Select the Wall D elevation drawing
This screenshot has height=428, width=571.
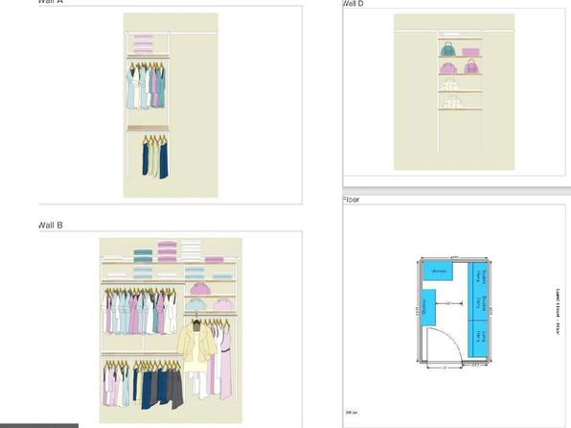(454, 92)
